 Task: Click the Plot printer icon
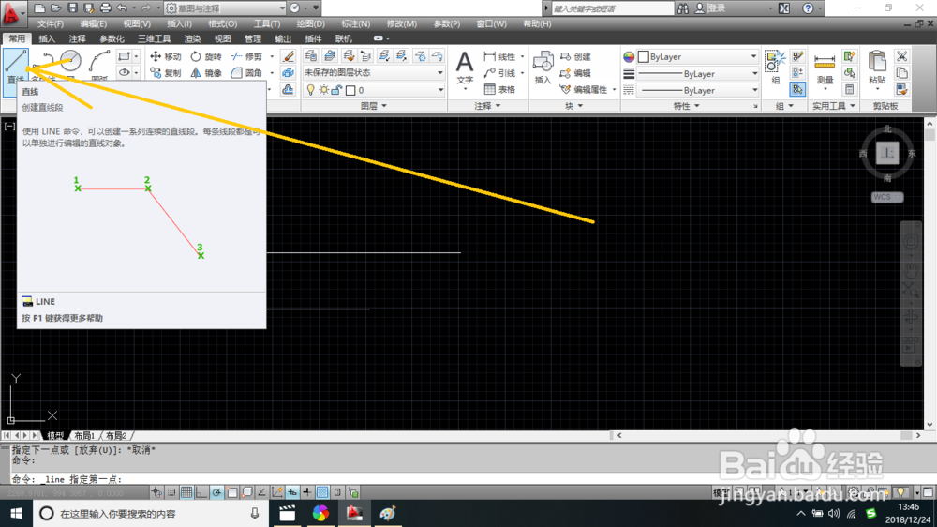click(x=105, y=8)
